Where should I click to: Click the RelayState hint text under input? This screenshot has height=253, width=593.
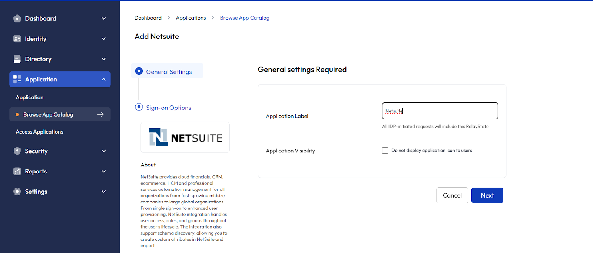click(435, 127)
